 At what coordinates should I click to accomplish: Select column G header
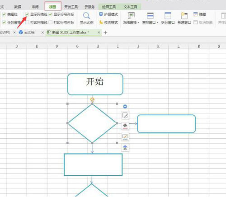77,46
